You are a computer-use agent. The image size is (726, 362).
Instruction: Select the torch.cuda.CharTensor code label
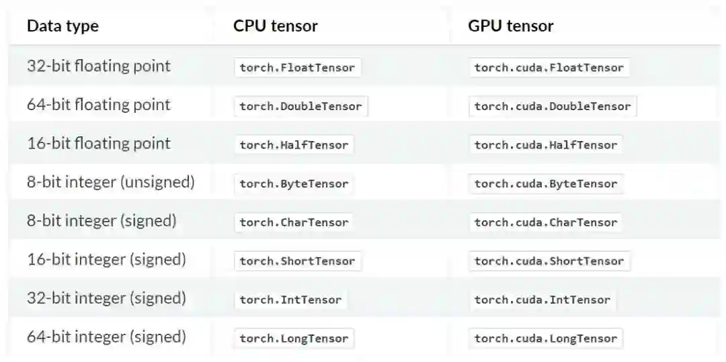(546, 222)
